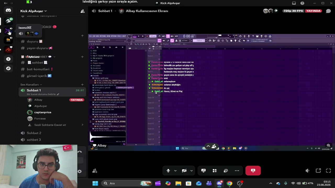Open the Discover servers compass icon
Viewport: 335px width, 188px height.
point(8,68)
